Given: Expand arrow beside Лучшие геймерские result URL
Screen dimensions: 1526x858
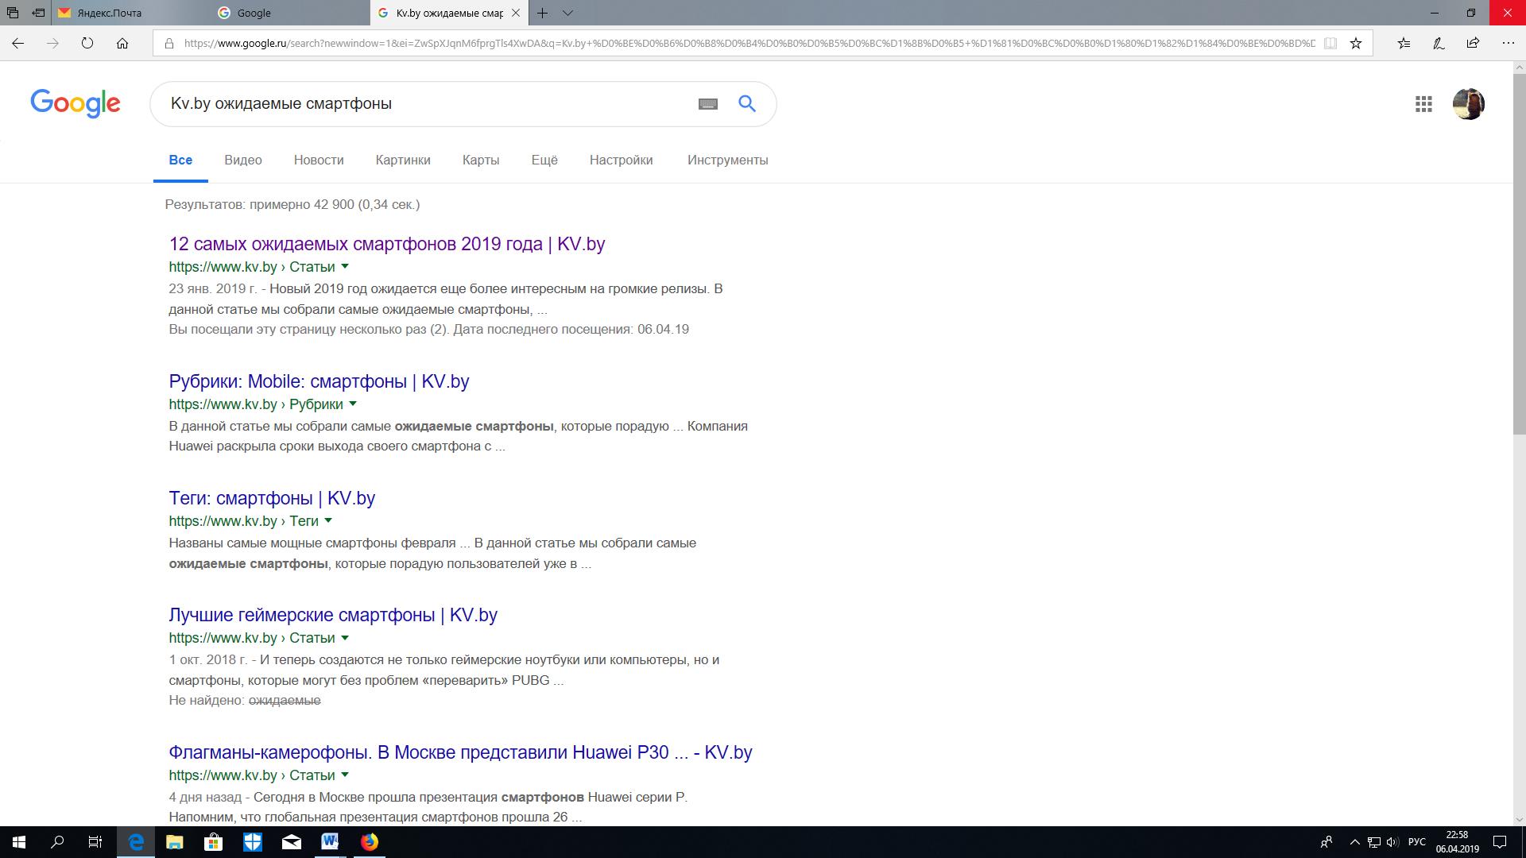Looking at the screenshot, I should [x=345, y=638].
